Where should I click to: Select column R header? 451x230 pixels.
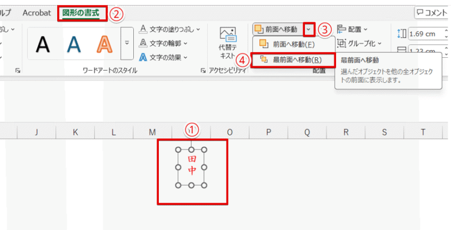tap(345, 132)
